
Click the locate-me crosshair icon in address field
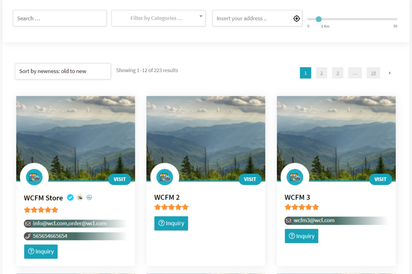(297, 19)
